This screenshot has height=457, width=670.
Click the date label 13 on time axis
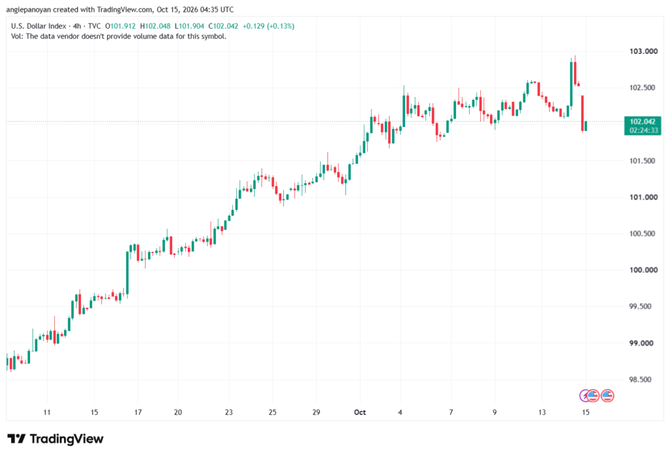click(542, 412)
